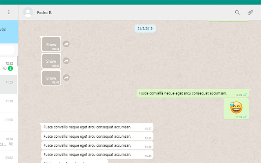Viewport: 261px width, 163px height.
Task: Select received message timestamped 13:37
Action: tap(97, 127)
